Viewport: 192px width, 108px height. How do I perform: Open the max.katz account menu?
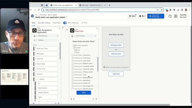tap(184, 16)
